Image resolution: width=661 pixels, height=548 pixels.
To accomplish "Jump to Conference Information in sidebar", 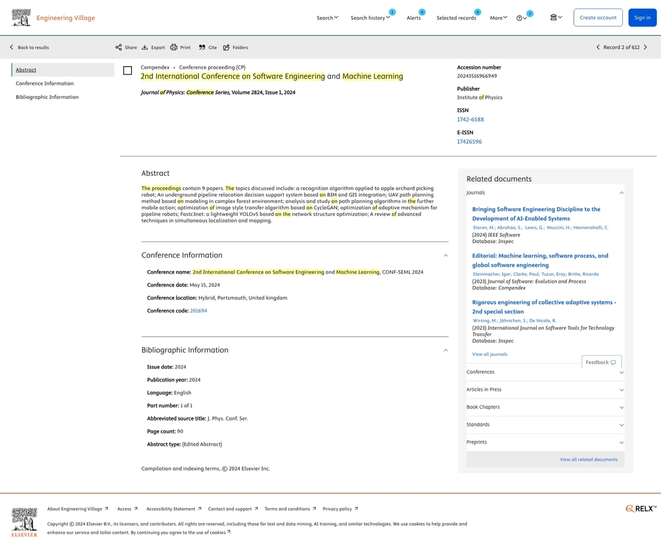I will click(x=44, y=83).
